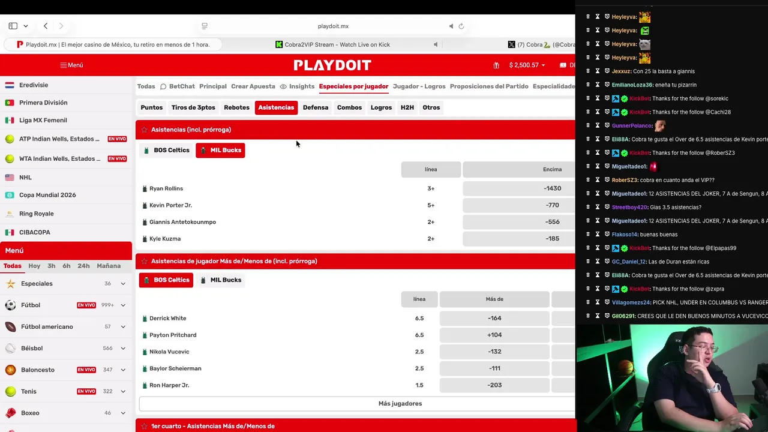
Task: Switch to the Puntos tab
Action: 152,107
